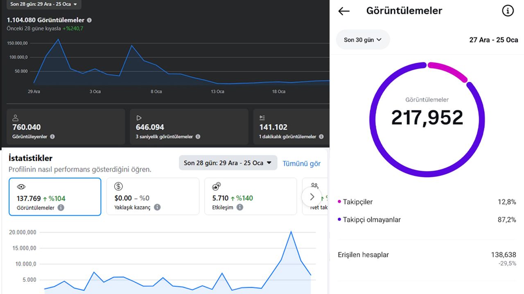524x294 pixels.
Task: Open the 760.040 Görüntüleyenler card
Action: point(66,127)
